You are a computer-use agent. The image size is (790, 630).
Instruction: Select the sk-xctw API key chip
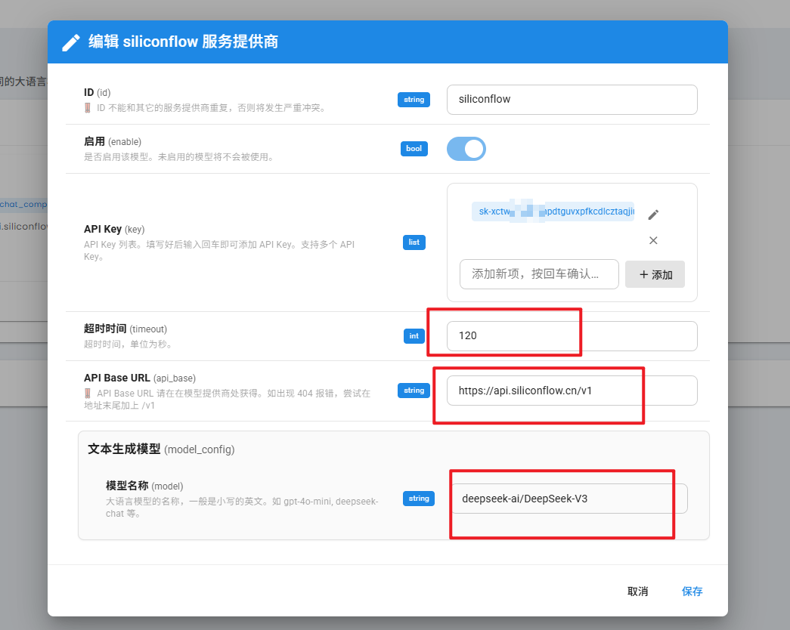[553, 212]
